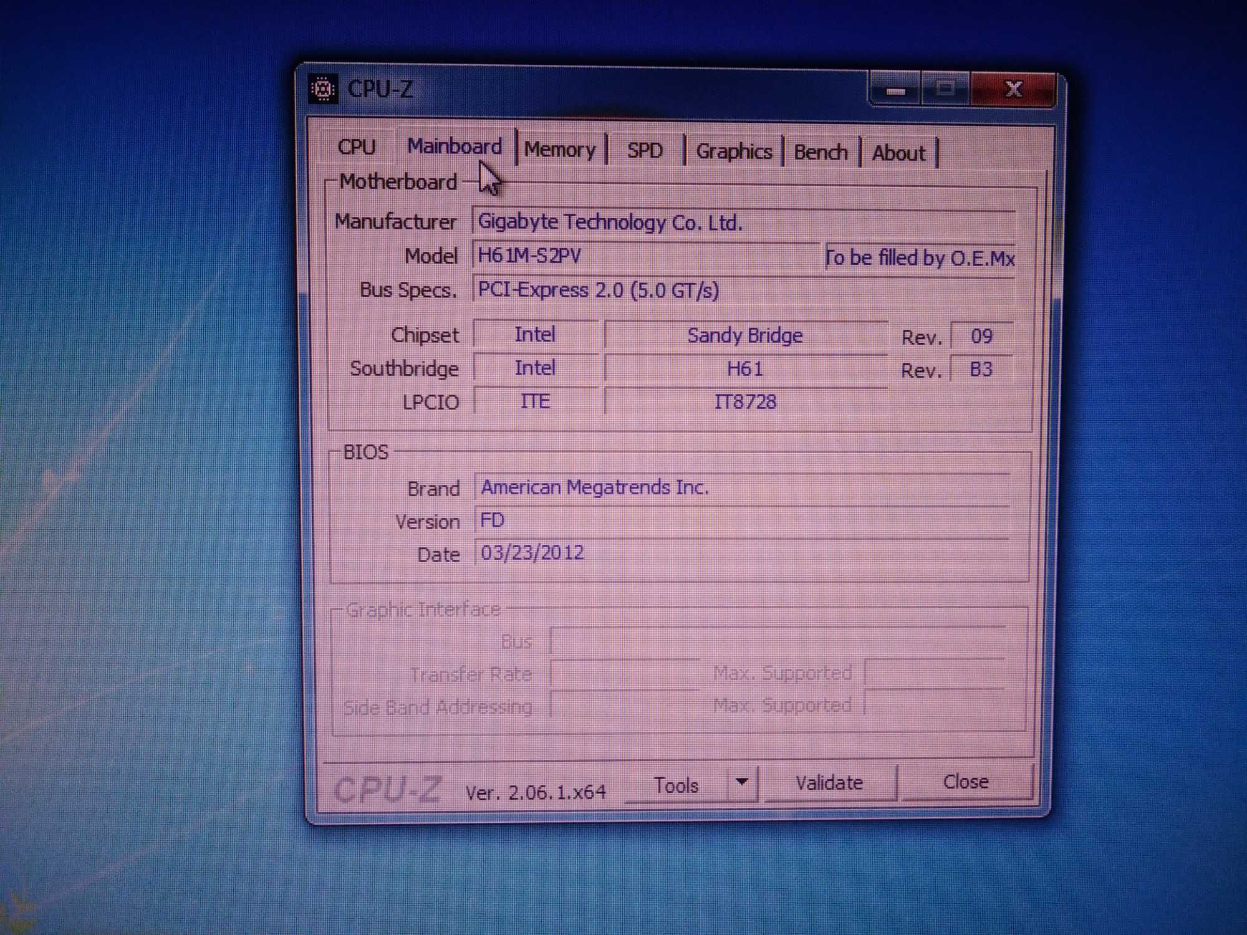
Task: Click the Close button at bottom
Action: [966, 782]
